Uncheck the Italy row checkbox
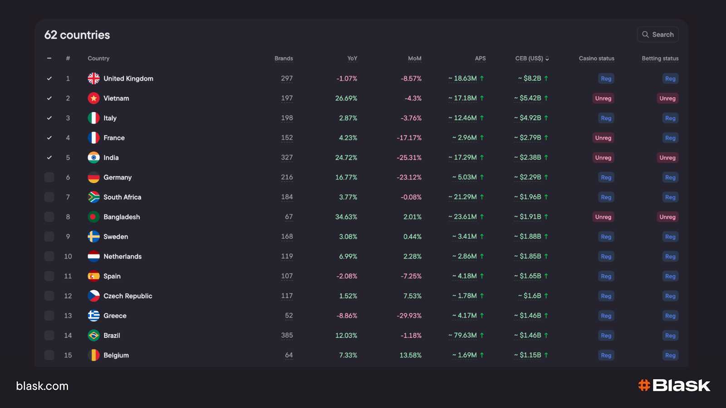Screen dimensions: 726x408 49,118
